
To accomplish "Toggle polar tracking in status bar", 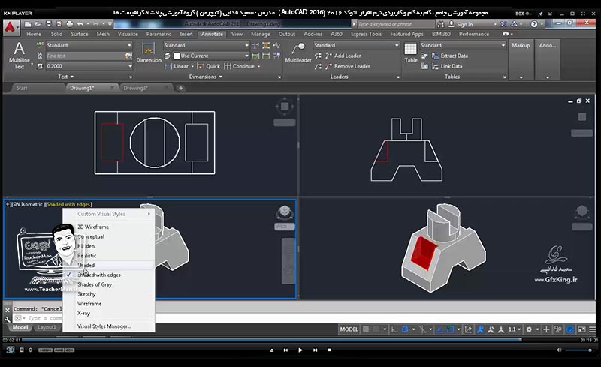I will pyautogui.click(x=405, y=329).
